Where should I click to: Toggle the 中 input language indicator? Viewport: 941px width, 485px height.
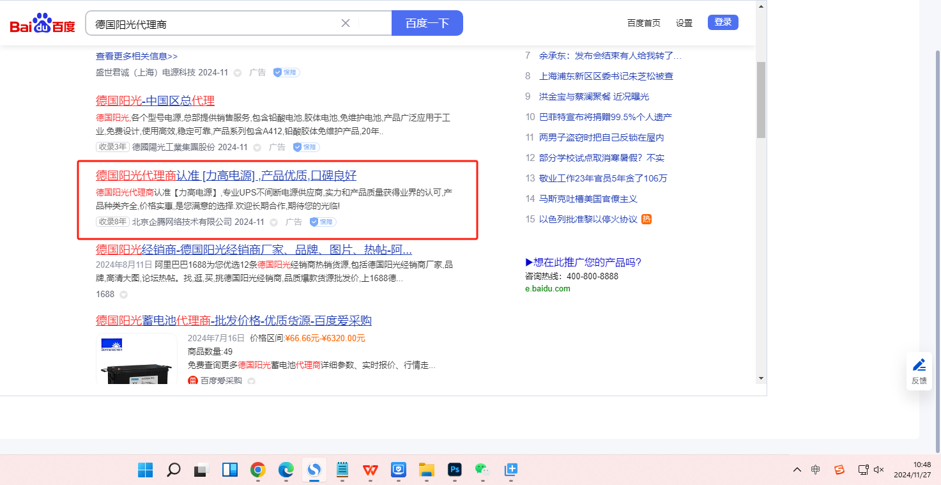(x=816, y=470)
